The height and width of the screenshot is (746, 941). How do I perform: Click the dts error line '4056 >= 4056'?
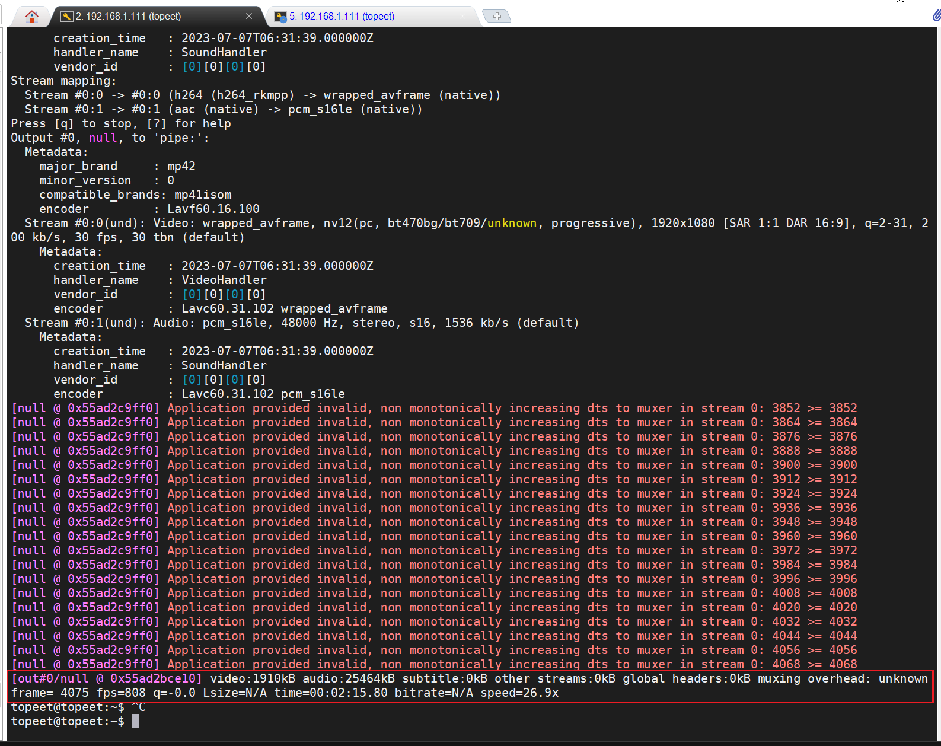click(435, 650)
